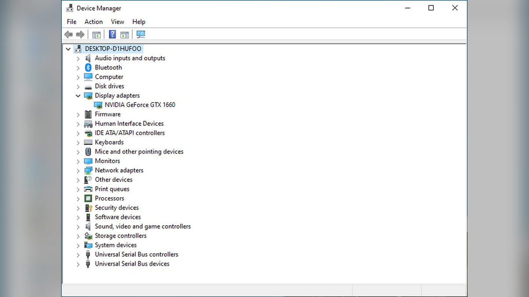Viewport: 529px width, 297px height.
Task: Click the System devices category icon
Action: (x=88, y=245)
